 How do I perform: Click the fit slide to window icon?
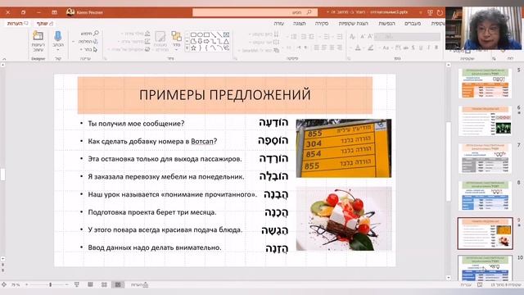point(4,284)
